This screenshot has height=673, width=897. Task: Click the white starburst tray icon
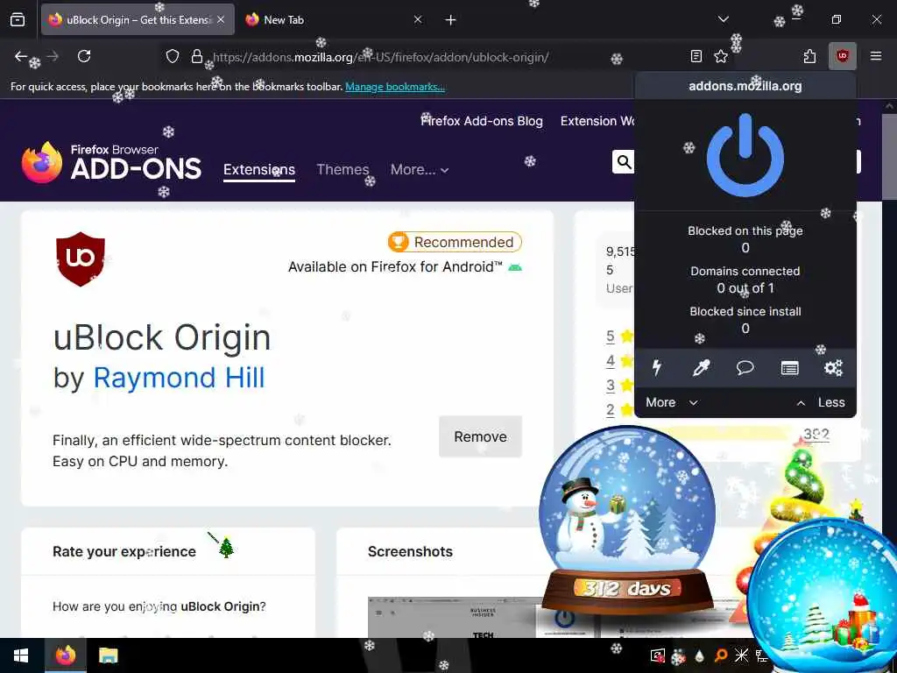[741, 655]
